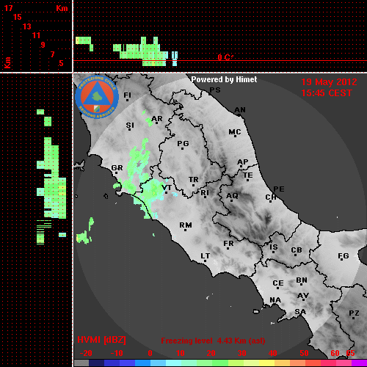Viewport: 367px width, 367px height.
Task: Click the CH city label
Action: 271,197
